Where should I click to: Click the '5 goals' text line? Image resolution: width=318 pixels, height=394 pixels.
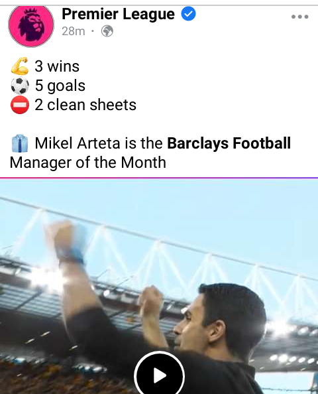click(60, 86)
